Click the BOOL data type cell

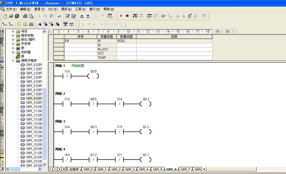tap(127, 41)
